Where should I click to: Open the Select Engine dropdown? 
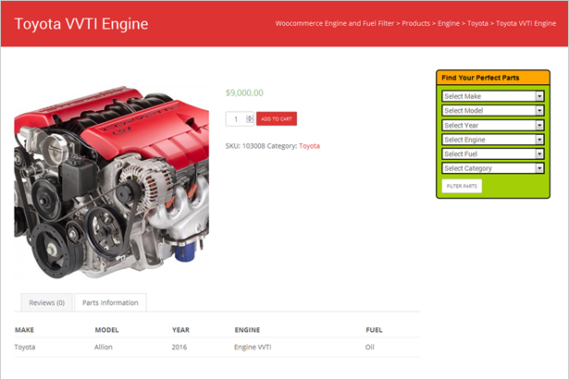493,140
